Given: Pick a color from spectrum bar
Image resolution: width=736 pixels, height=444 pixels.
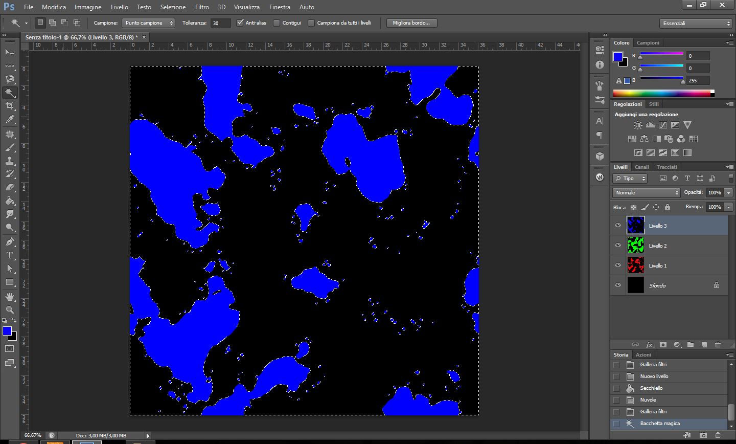Looking at the screenshot, I should pyautogui.click(x=663, y=93).
